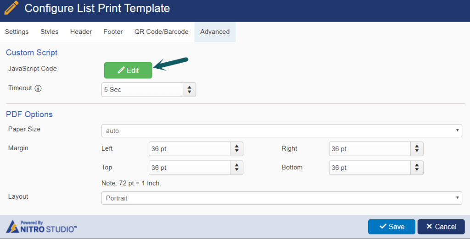470x239 pixels.
Task: Adjust the Right margin stepper arrows
Action: point(417,149)
